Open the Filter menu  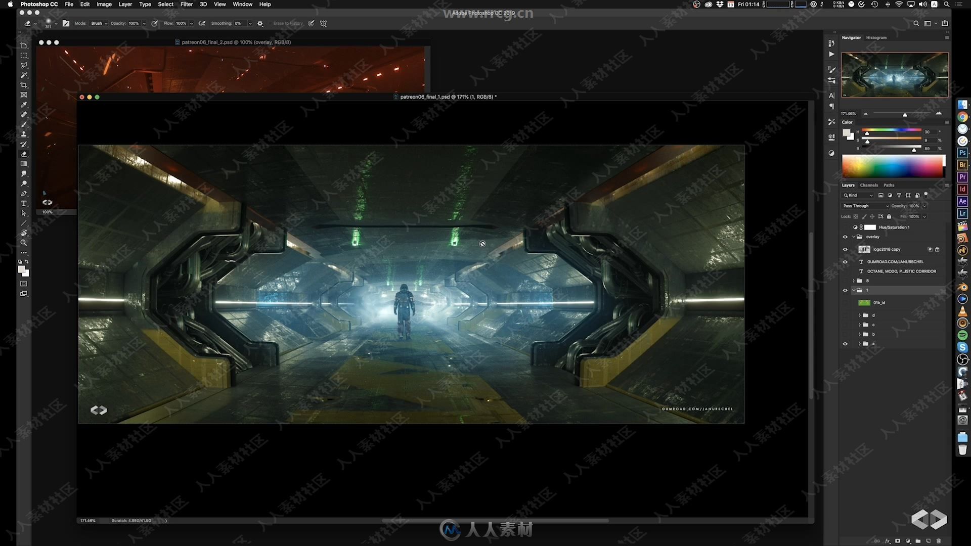[x=187, y=4]
